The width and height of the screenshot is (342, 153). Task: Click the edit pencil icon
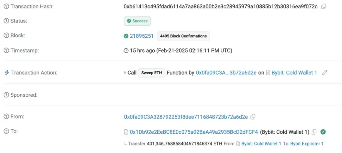pos(325,73)
